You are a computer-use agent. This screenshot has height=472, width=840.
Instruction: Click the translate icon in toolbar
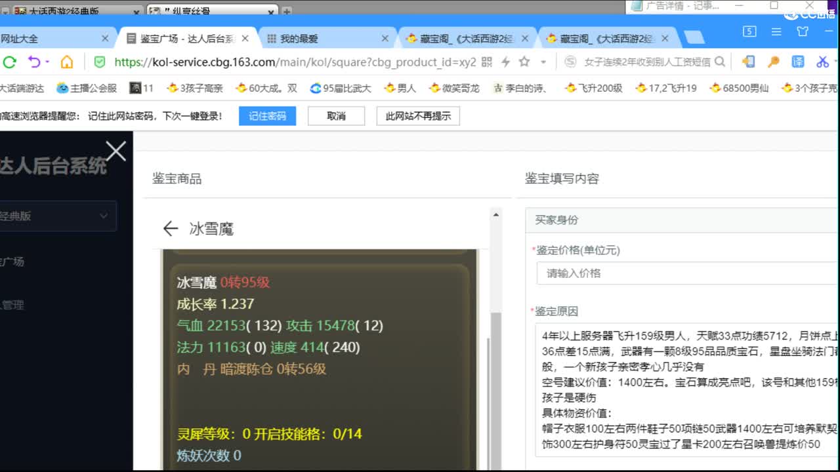[798, 62]
